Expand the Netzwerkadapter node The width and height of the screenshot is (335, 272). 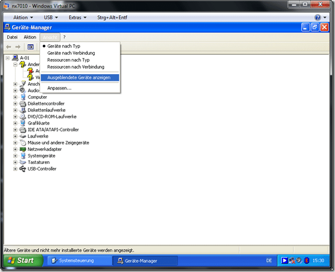(x=15, y=149)
